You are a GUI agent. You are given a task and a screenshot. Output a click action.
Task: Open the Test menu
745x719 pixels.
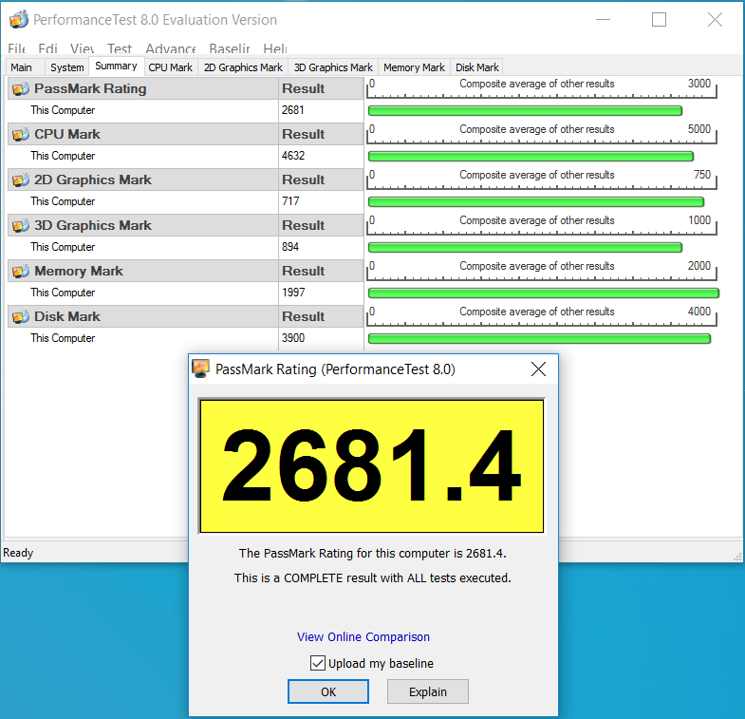click(120, 48)
